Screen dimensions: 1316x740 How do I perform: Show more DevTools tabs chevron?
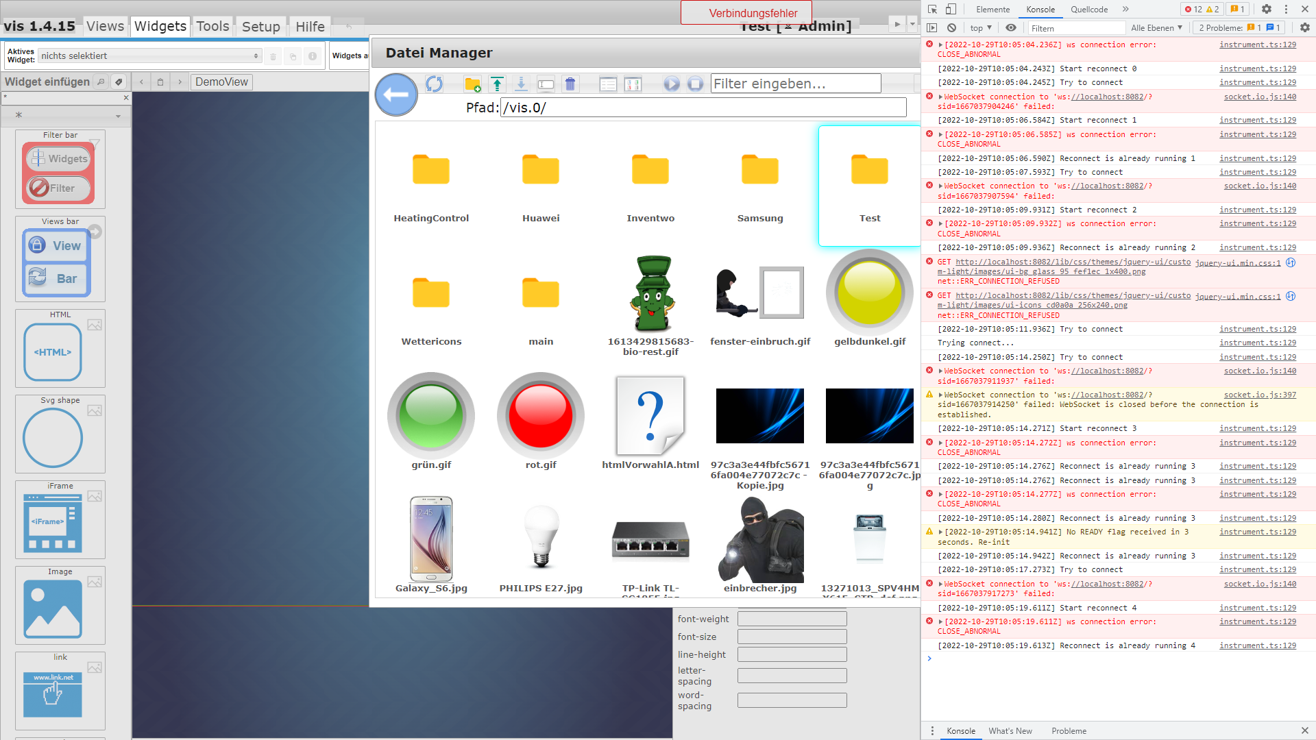coord(1125,10)
